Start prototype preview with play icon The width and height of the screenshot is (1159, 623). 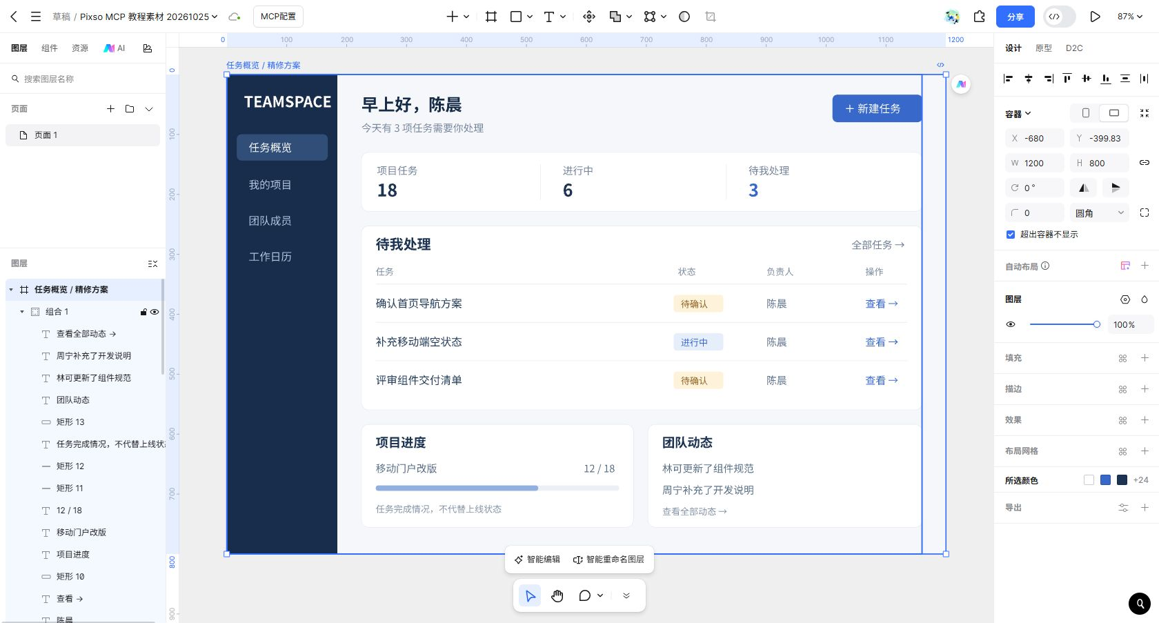pyautogui.click(x=1095, y=17)
